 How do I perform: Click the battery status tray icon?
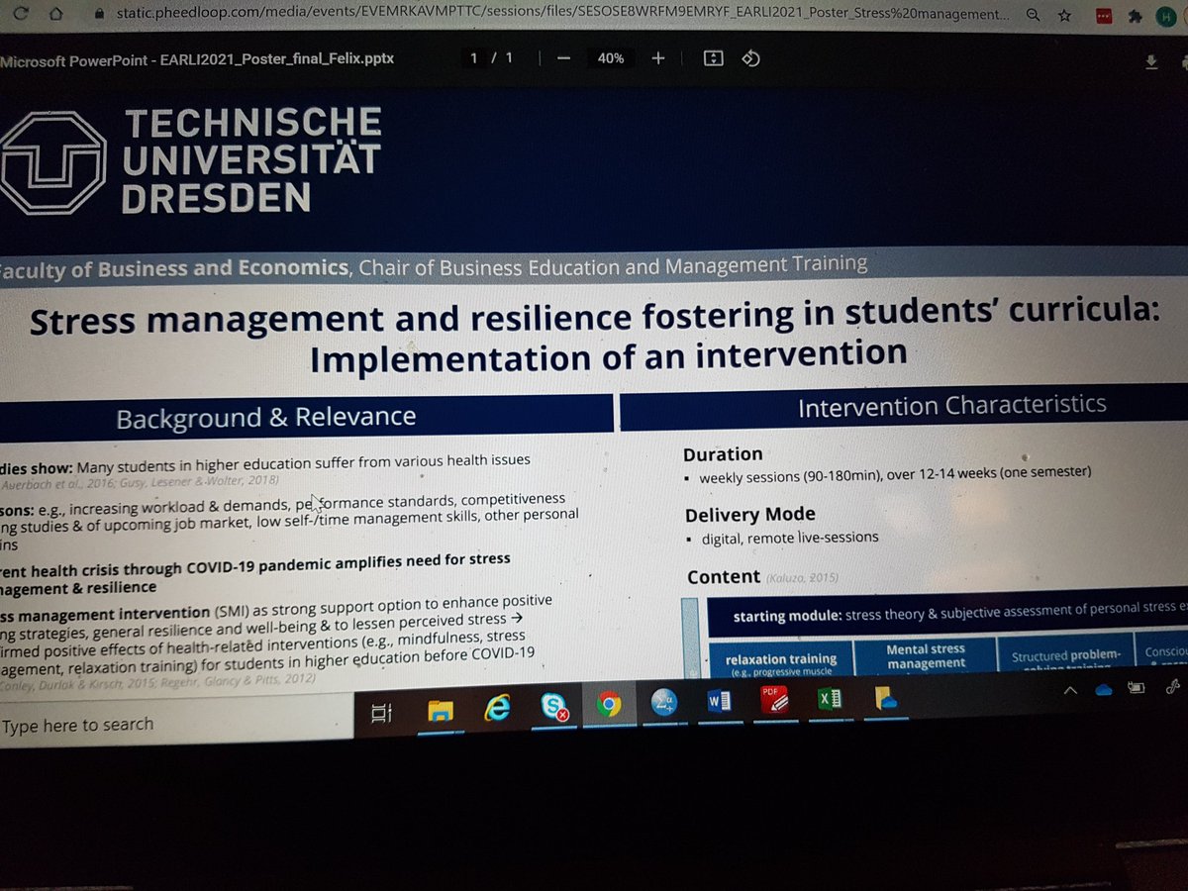[1138, 688]
